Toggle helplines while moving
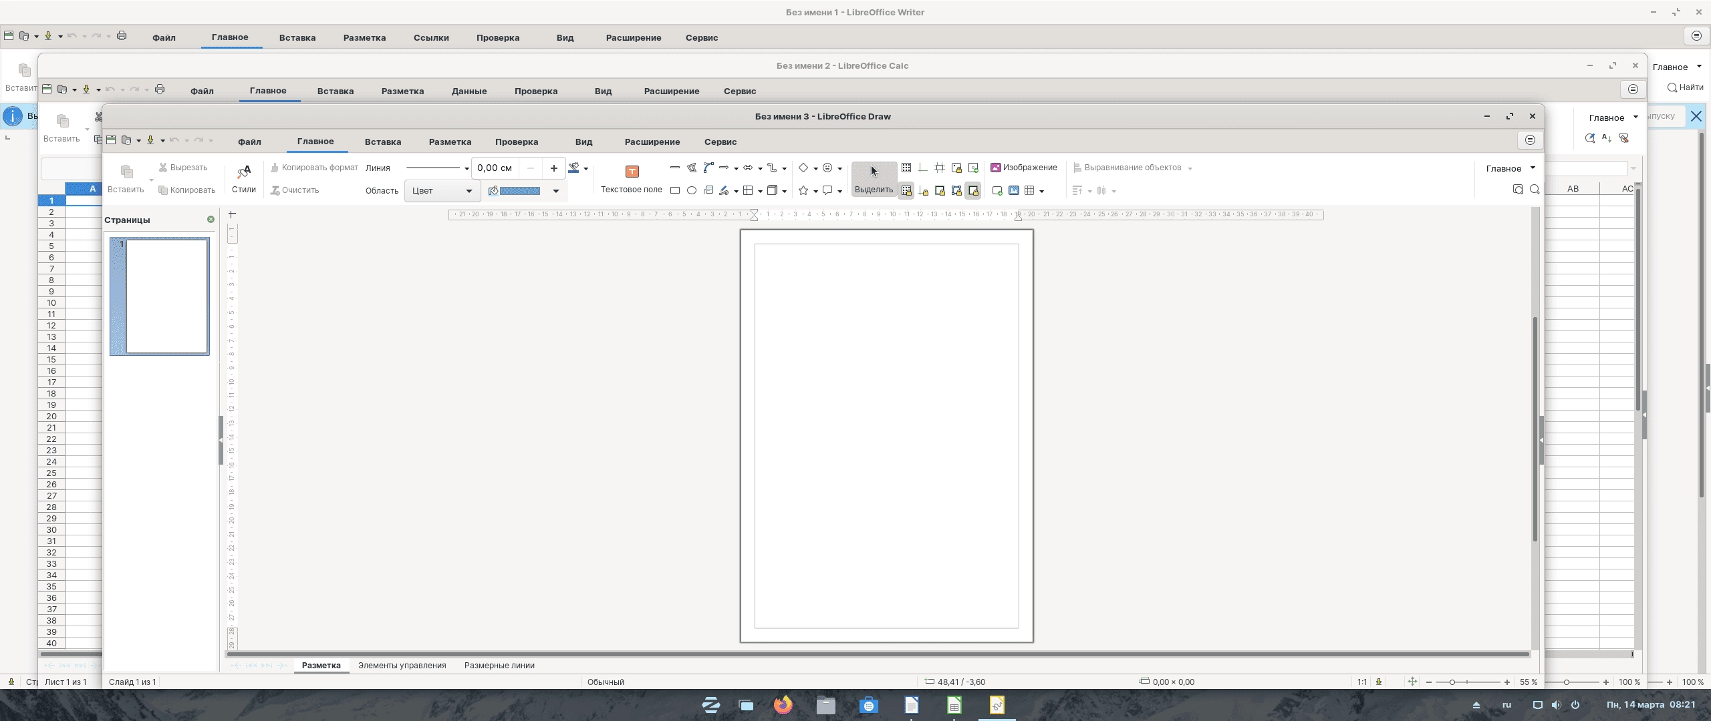The height and width of the screenshot is (721, 1711). point(940,168)
